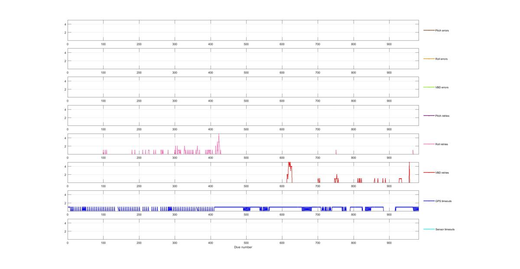The height and width of the screenshot is (269, 520).
Task: Click the orange Roll errors legend line
Action: coord(429,59)
